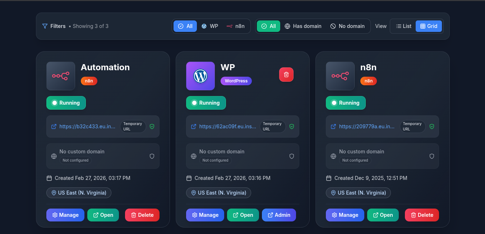Click "Showing 3 of 3" text

(91, 26)
